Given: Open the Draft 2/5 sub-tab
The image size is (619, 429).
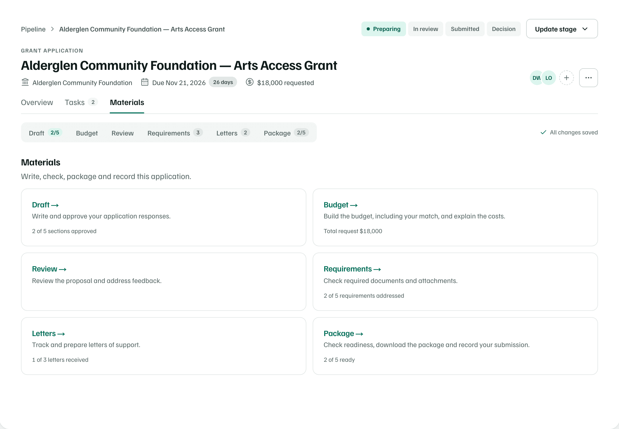Looking at the screenshot, I should [45, 133].
